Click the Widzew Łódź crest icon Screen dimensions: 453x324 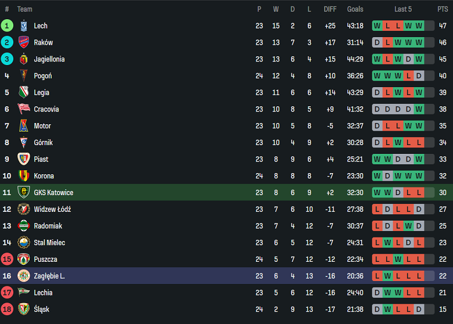click(24, 209)
